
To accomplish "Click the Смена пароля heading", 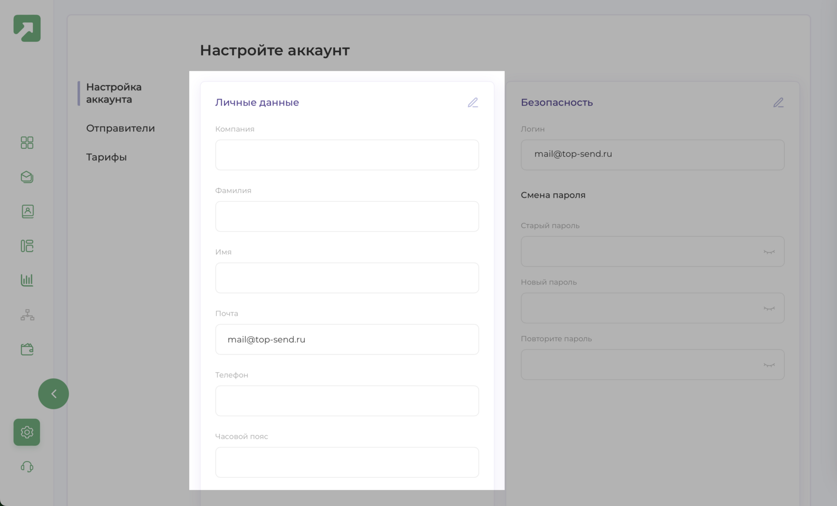I will point(553,195).
